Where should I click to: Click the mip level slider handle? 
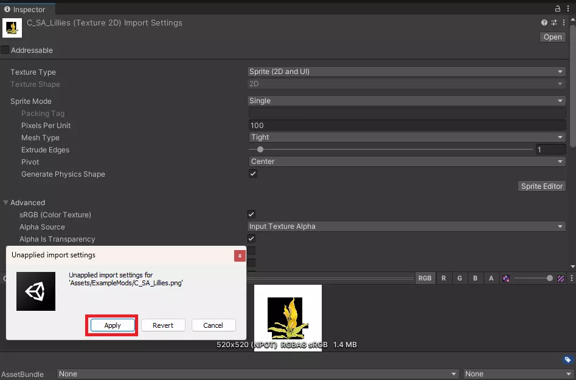pyautogui.click(x=550, y=278)
